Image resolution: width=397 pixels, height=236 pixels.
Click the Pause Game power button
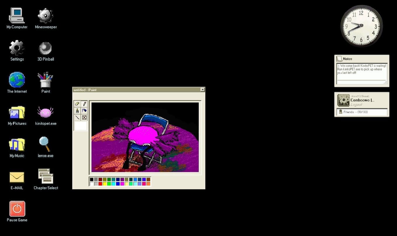coord(17,209)
